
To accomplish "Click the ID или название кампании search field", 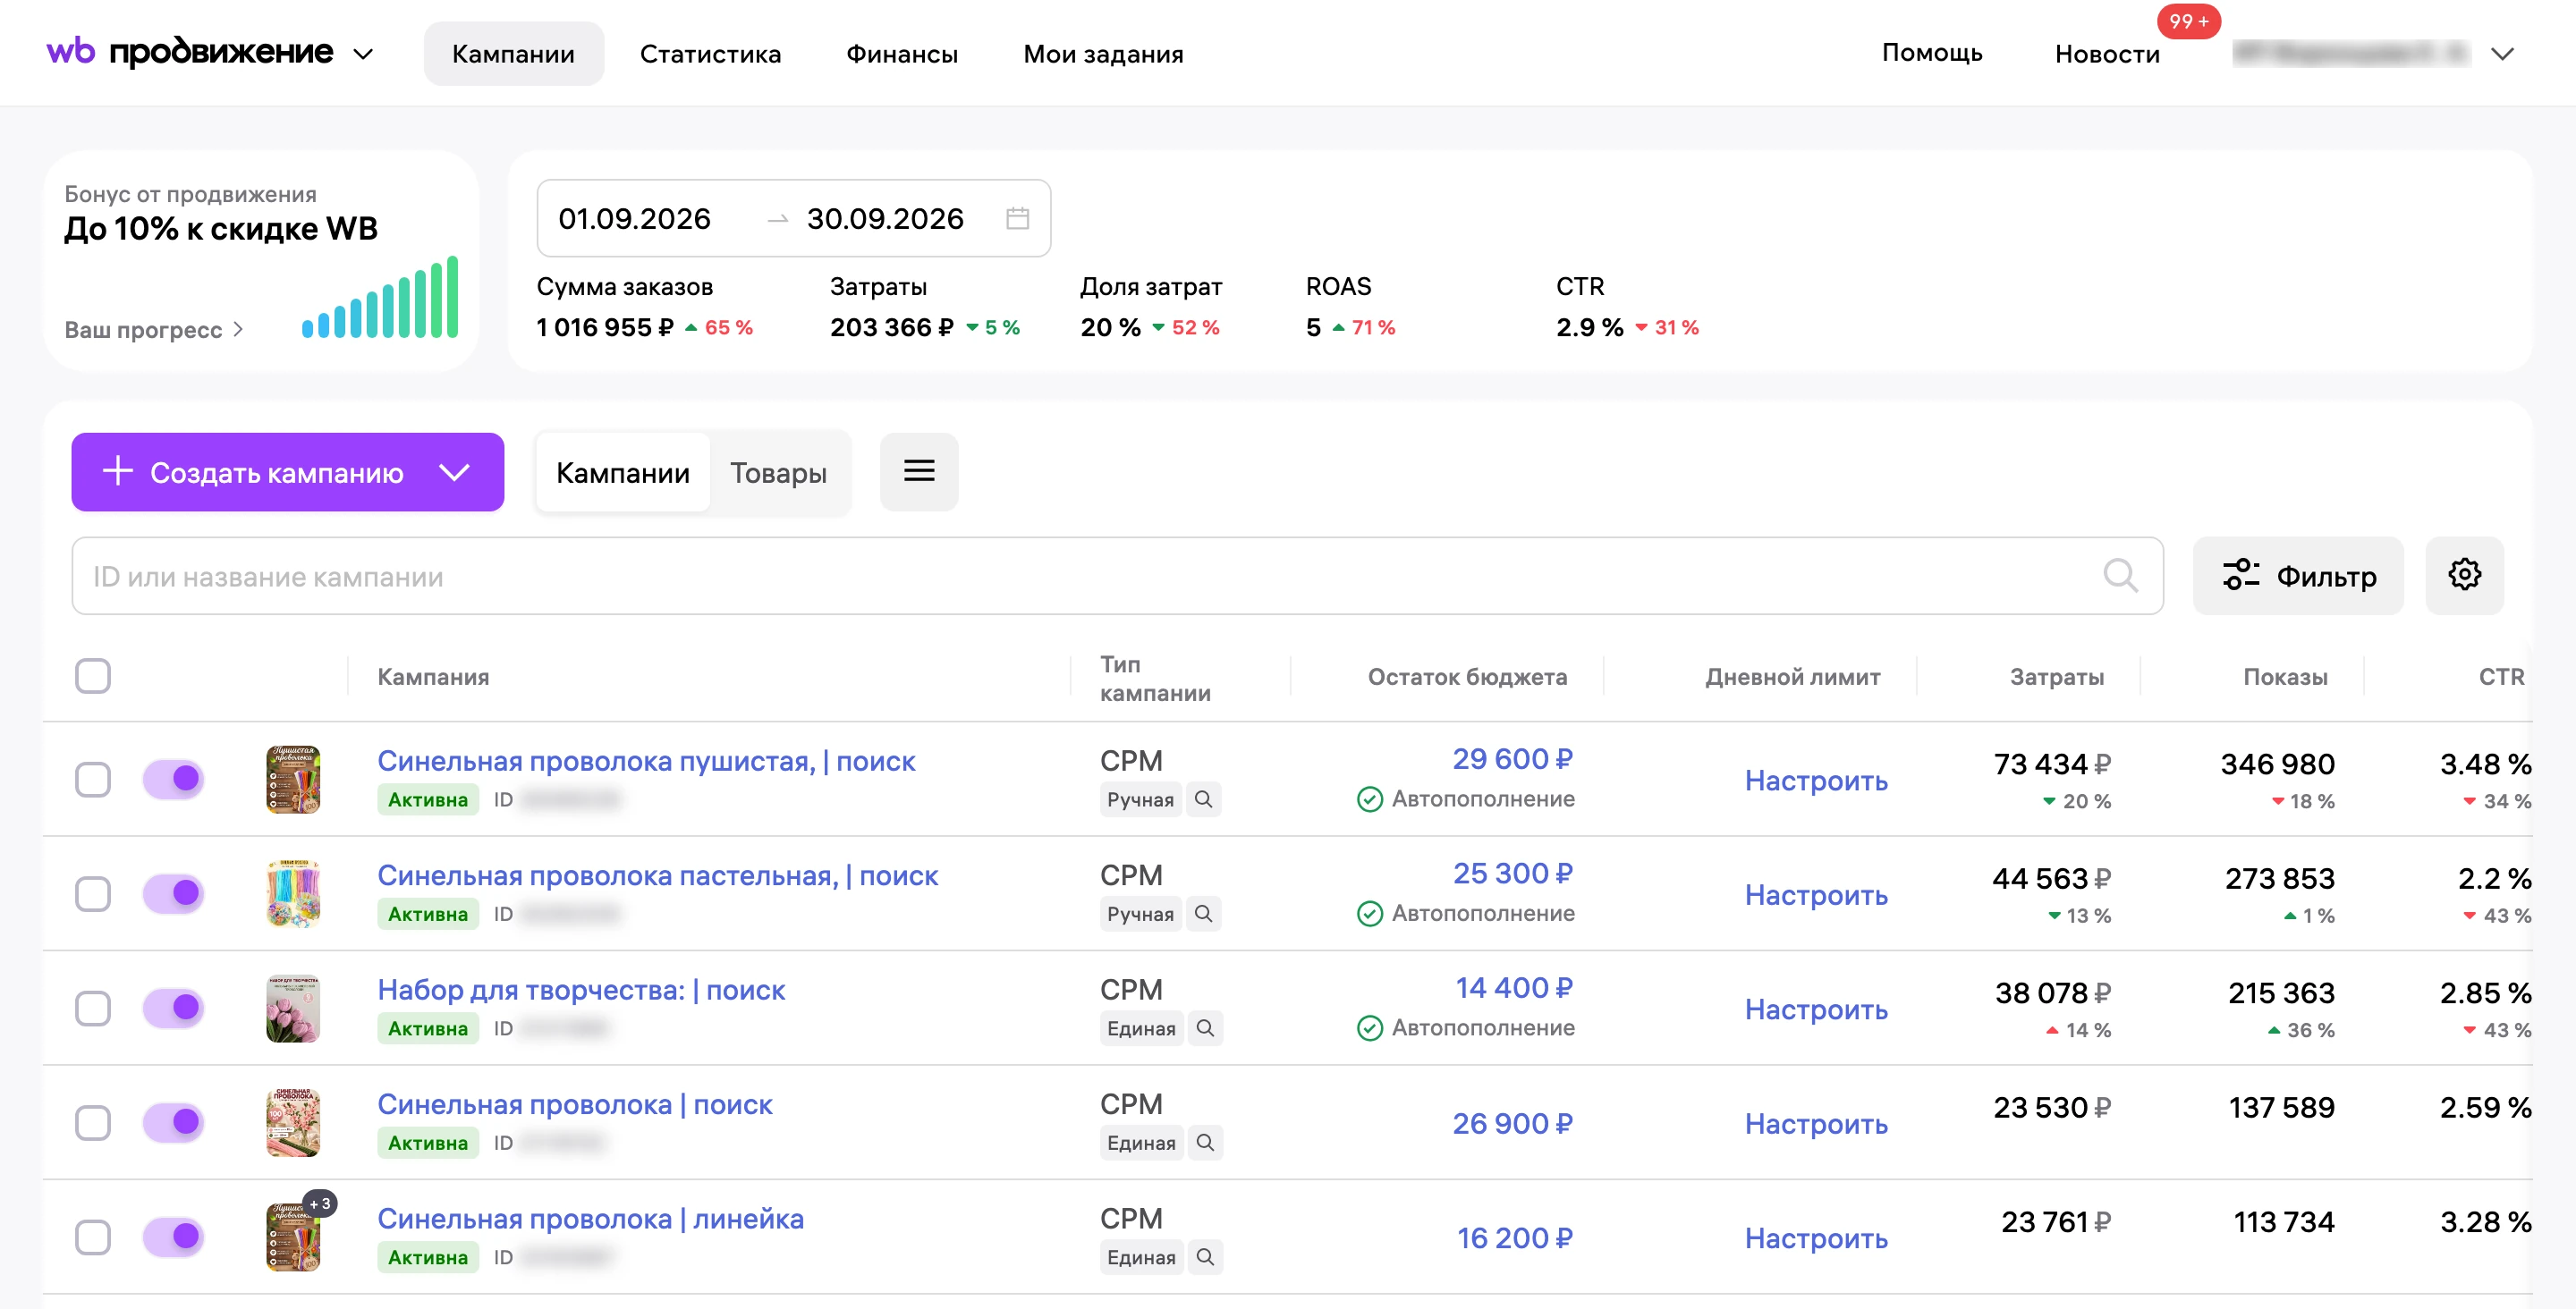I will [1117, 575].
